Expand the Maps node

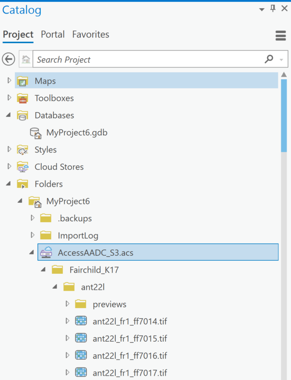(9, 80)
